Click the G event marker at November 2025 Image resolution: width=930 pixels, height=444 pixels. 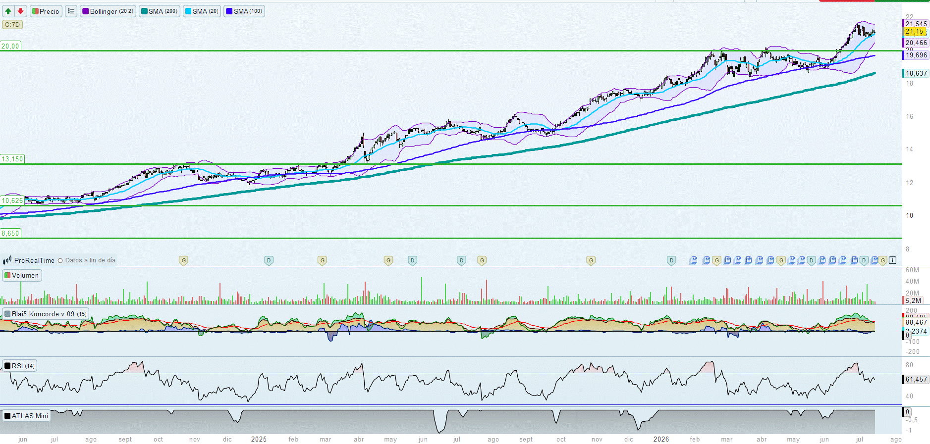tap(591, 260)
